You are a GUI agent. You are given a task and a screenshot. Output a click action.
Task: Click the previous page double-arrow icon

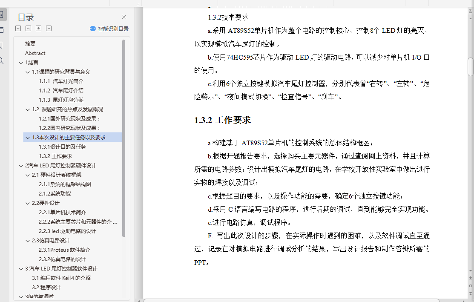(470, 278)
